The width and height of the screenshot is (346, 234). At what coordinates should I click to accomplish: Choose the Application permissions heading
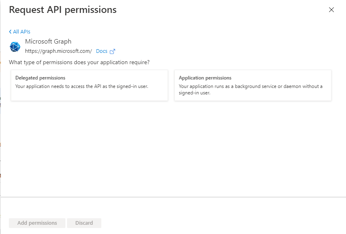(205, 78)
